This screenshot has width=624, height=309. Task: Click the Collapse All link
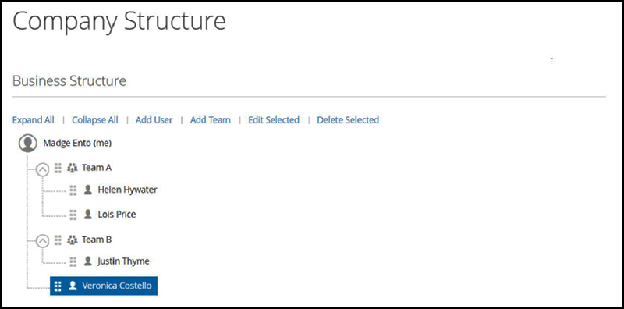[94, 120]
